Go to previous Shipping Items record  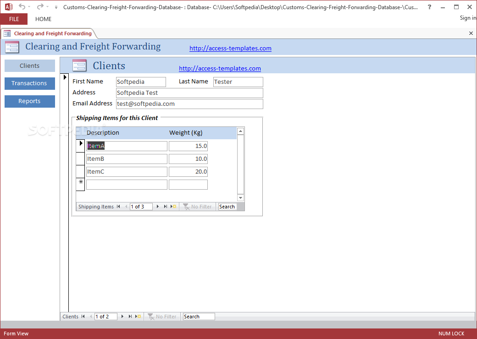126,207
